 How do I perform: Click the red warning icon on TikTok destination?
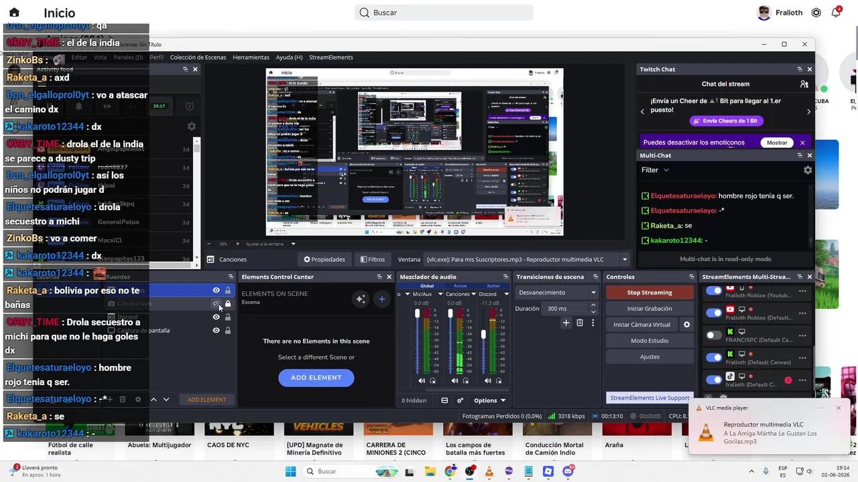point(788,380)
